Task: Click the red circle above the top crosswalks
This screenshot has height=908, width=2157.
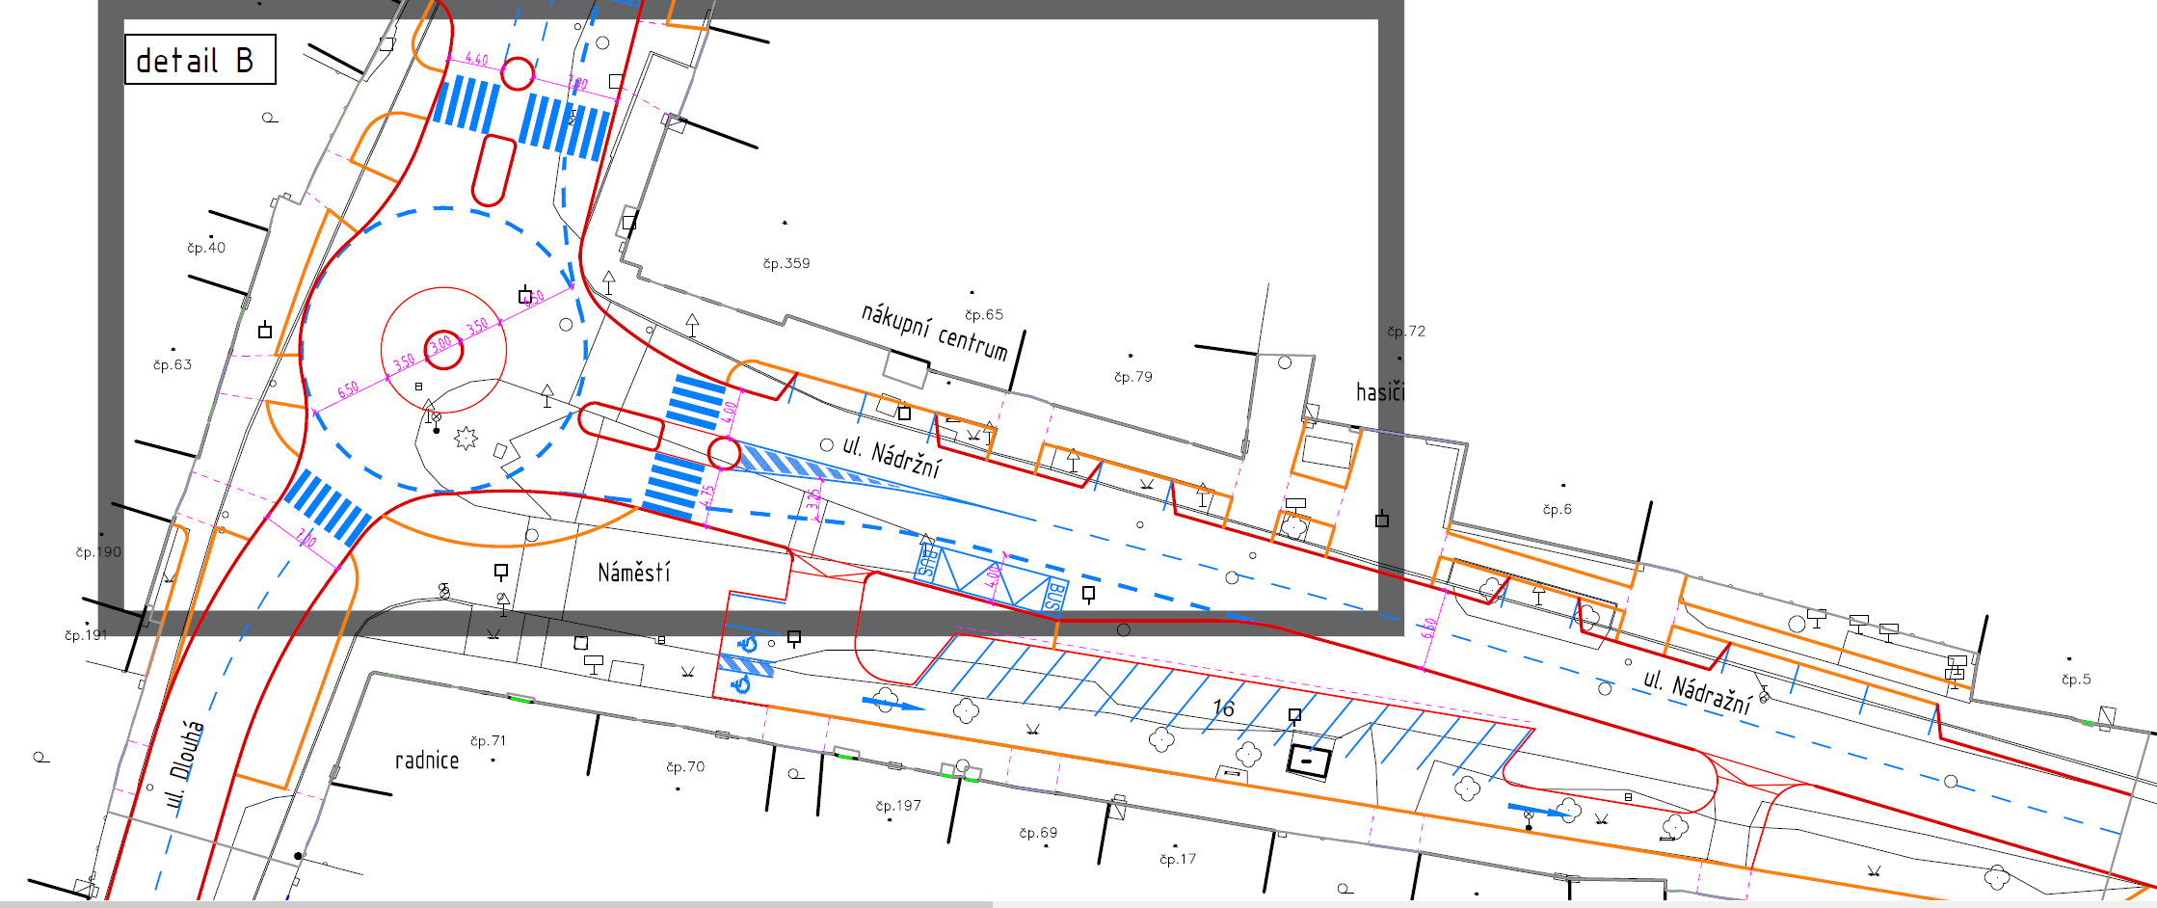Action: point(518,73)
